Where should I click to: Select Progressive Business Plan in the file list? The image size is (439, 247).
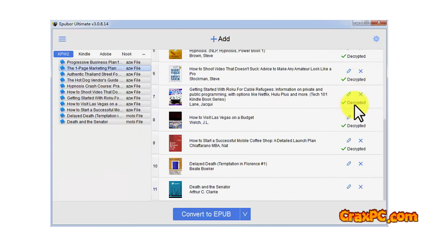point(94,62)
